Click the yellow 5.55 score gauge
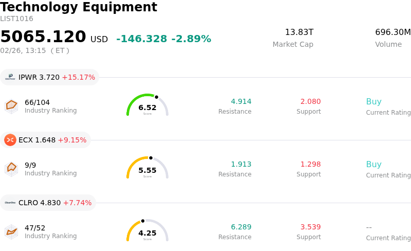The width and height of the screenshot is (411, 251). 147,168
